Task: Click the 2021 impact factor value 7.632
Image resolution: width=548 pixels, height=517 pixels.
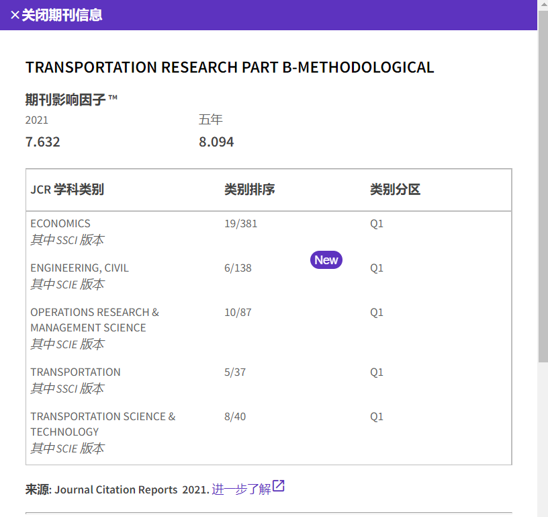Action: tap(42, 142)
